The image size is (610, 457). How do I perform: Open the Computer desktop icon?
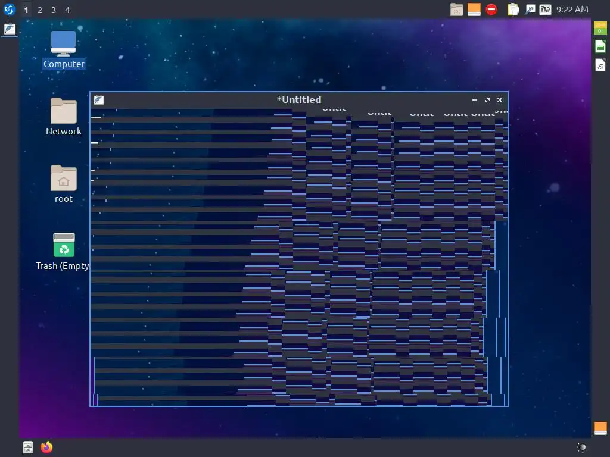(63, 50)
